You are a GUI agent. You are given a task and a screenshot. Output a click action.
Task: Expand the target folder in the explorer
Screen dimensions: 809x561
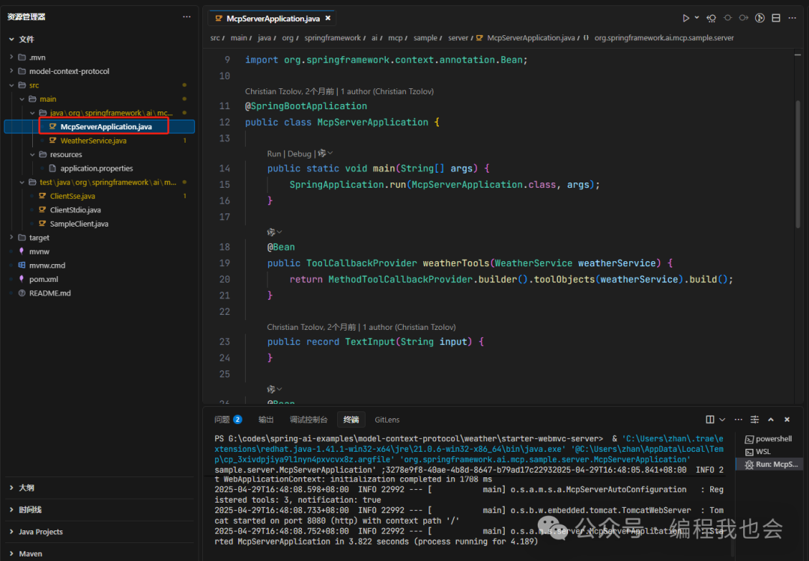(x=10, y=237)
